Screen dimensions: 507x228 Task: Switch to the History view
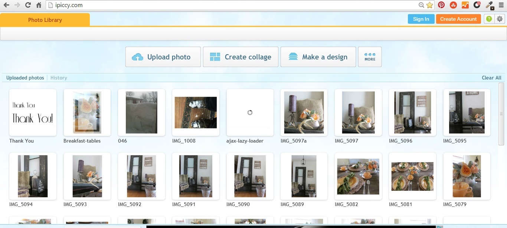coord(59,78)
